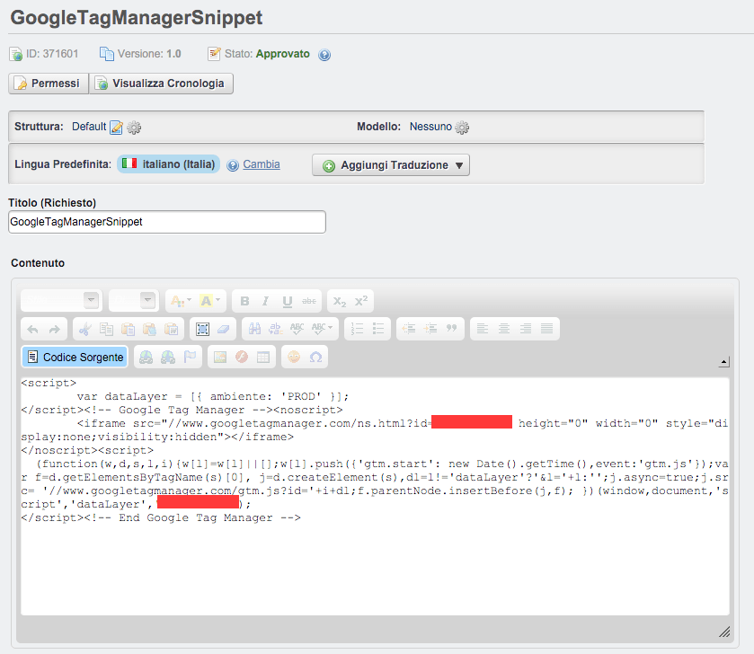
Task: Click the Superscript icon
Action: [361, 301]
